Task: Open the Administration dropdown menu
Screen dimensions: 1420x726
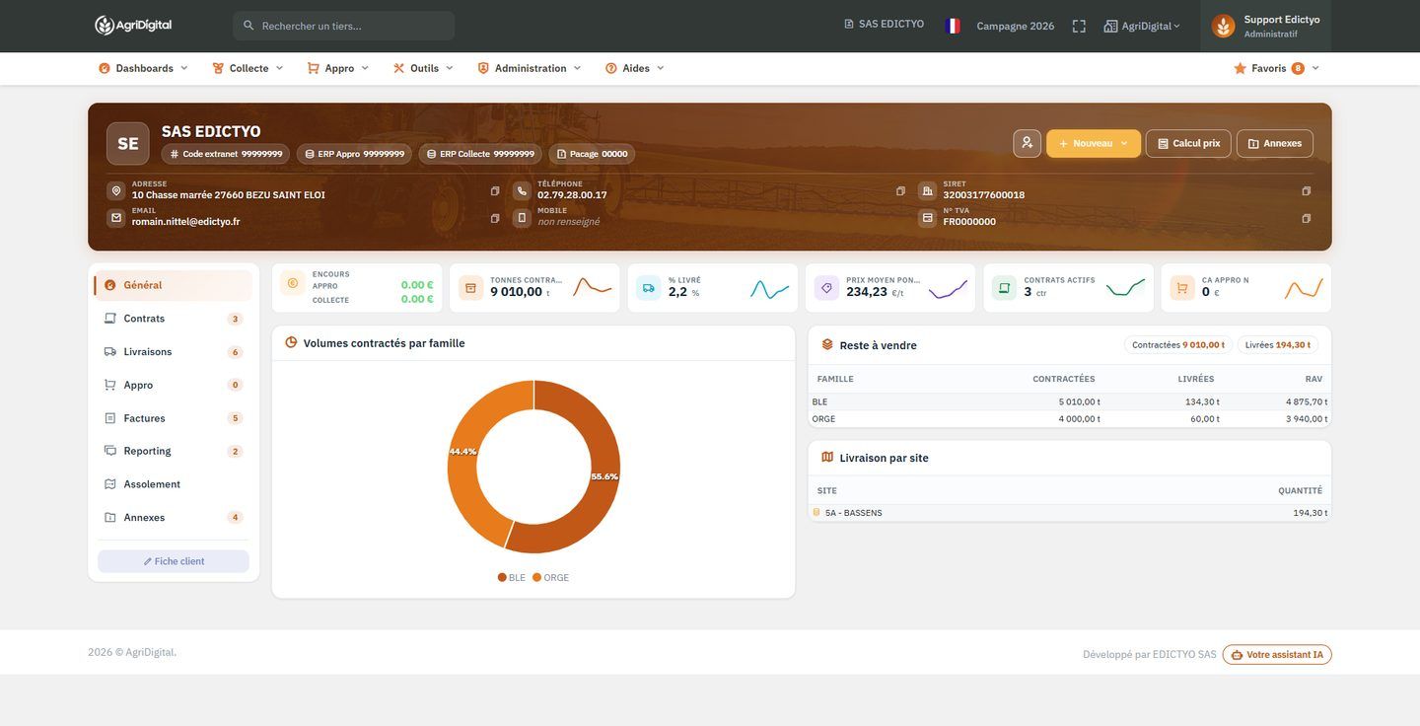Action: 530,68
